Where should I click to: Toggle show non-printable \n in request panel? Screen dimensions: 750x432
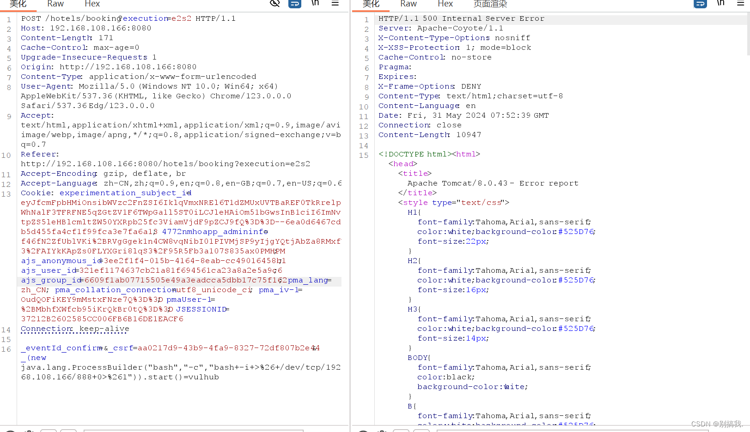[x=315, y=3]
